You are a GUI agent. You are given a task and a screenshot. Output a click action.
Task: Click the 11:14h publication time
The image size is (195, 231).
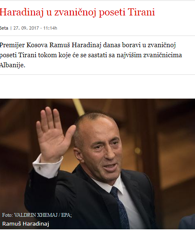click(x=50, y=28)
